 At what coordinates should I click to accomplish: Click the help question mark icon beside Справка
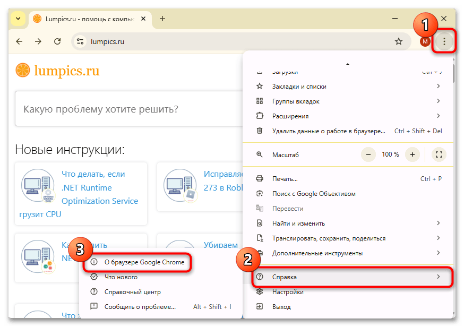tap(260, 277)
